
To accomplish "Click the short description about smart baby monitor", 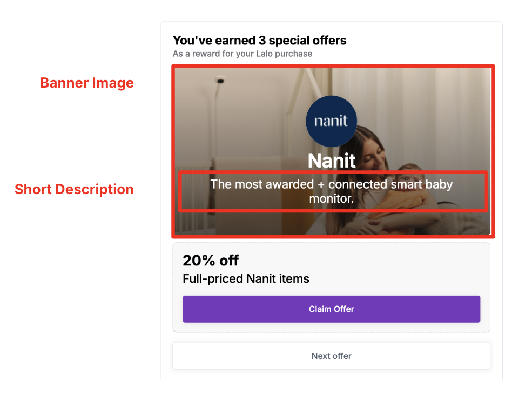I will coord(332,191).
